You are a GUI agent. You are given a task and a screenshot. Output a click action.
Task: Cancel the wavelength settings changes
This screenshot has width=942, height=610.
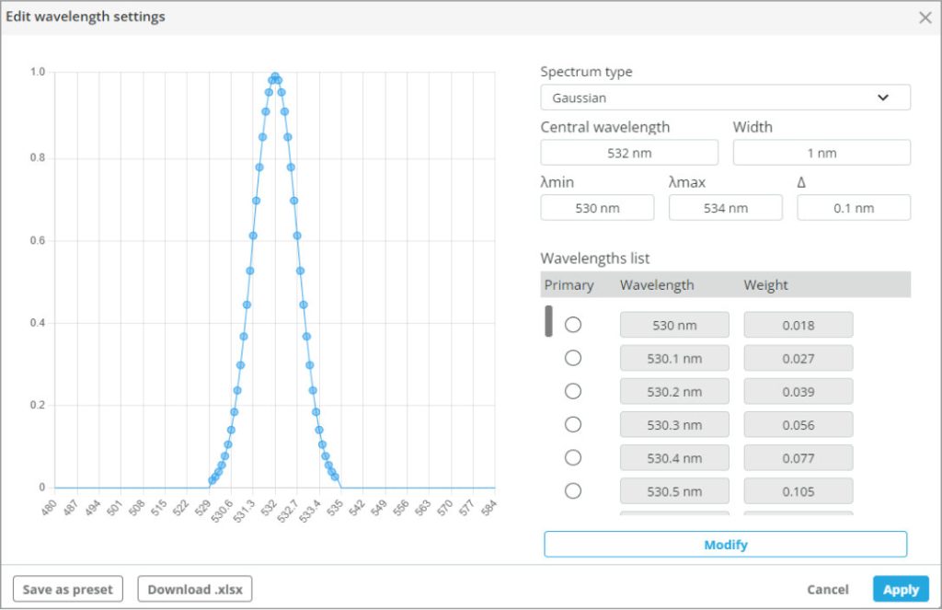(x=827, y=590)
